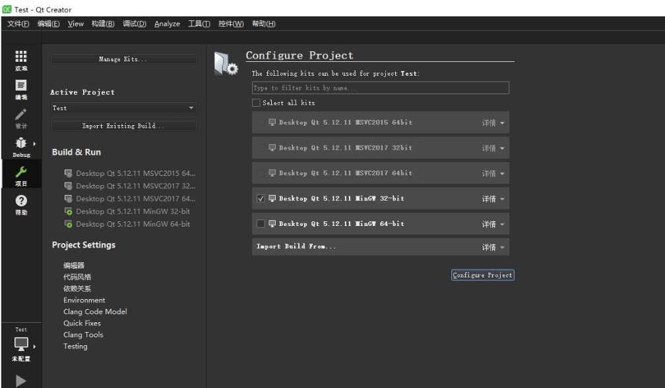This screenshot has width=665, height=388.
Task: Select Desktop Qt 5.12.11 MinGW 64-bit in Build & Run
Action: 133,224
